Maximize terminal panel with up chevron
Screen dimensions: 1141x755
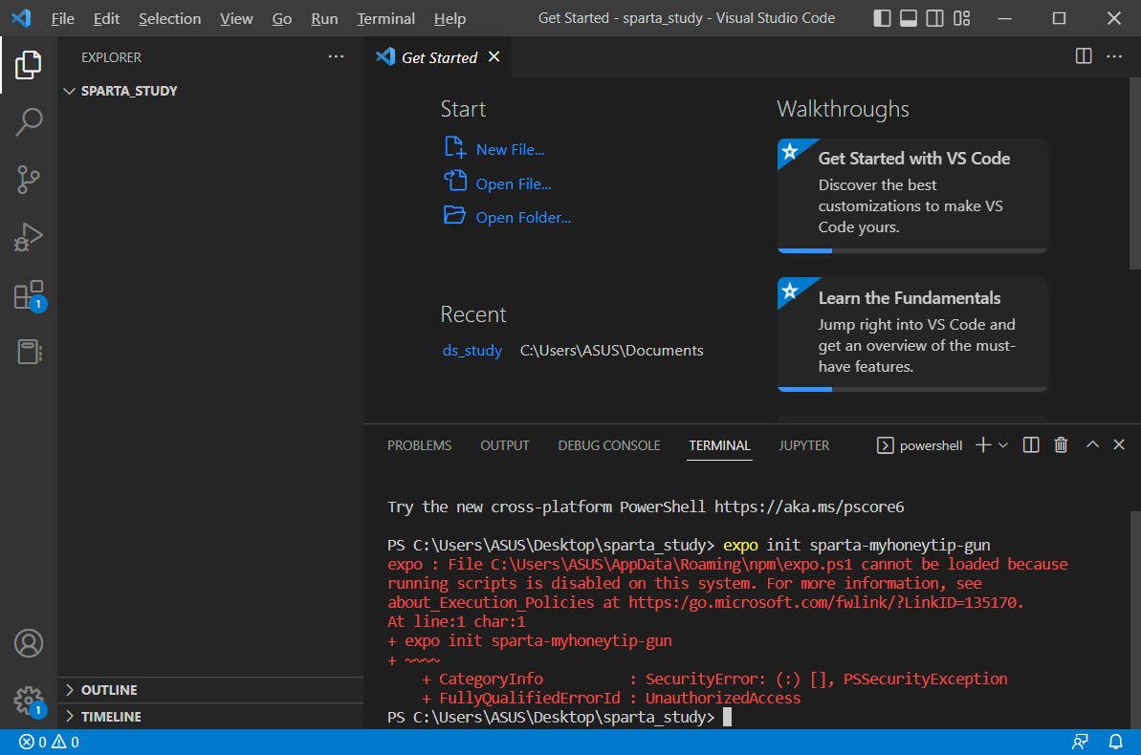1092,444
